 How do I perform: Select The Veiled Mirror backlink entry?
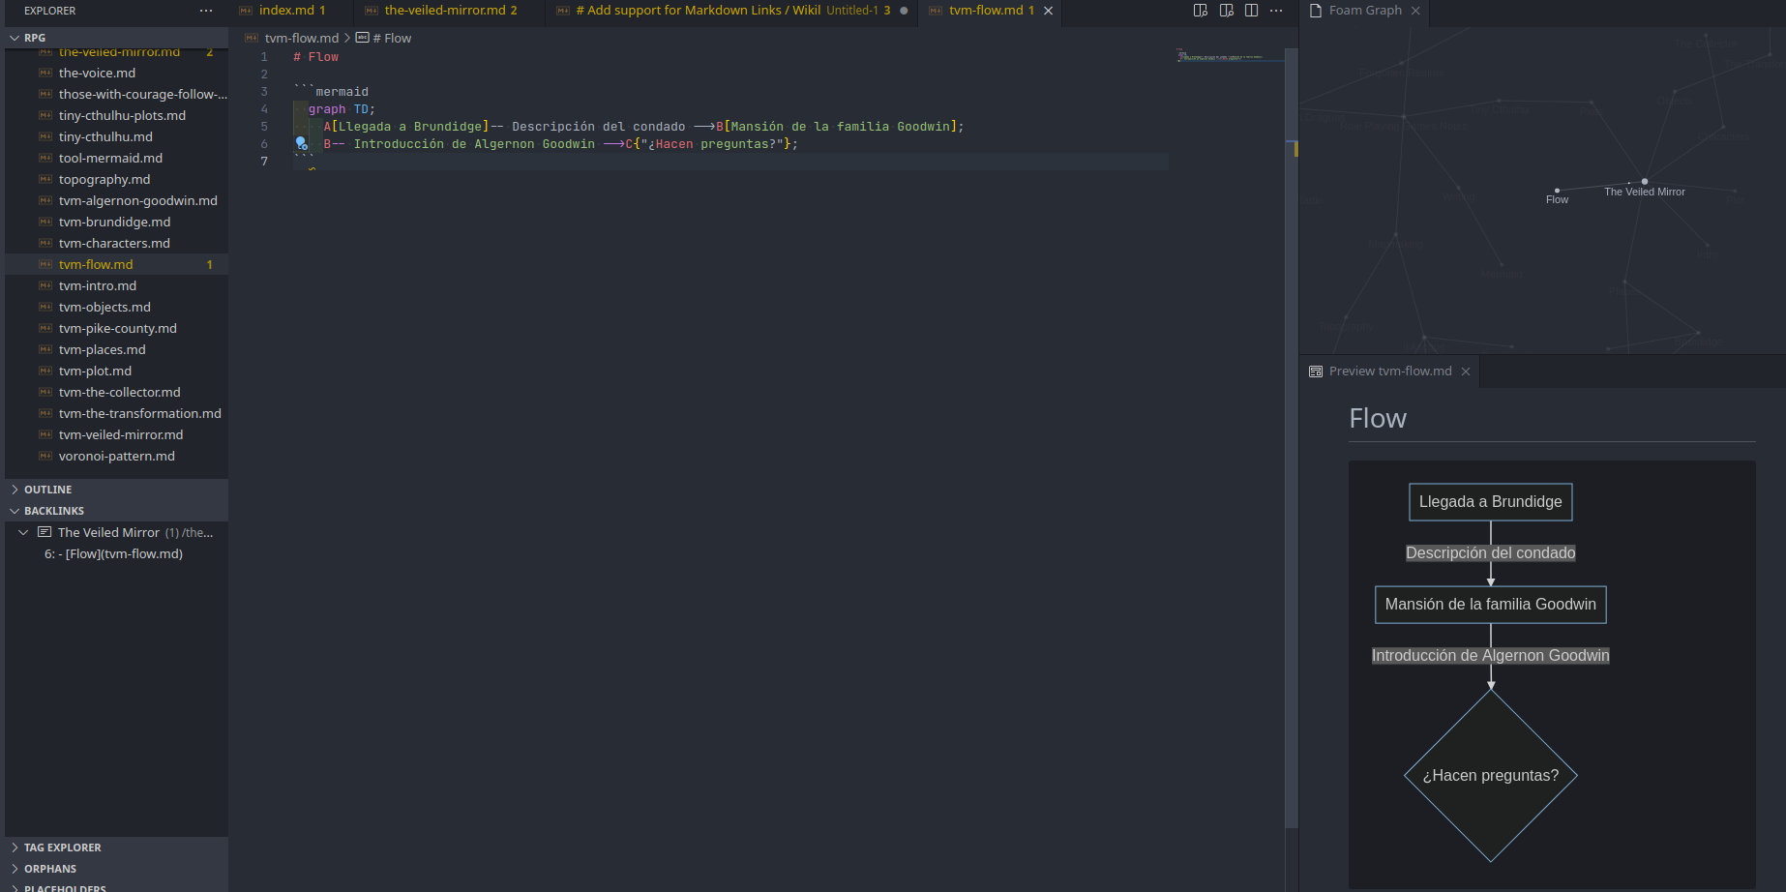pos(108,531)
